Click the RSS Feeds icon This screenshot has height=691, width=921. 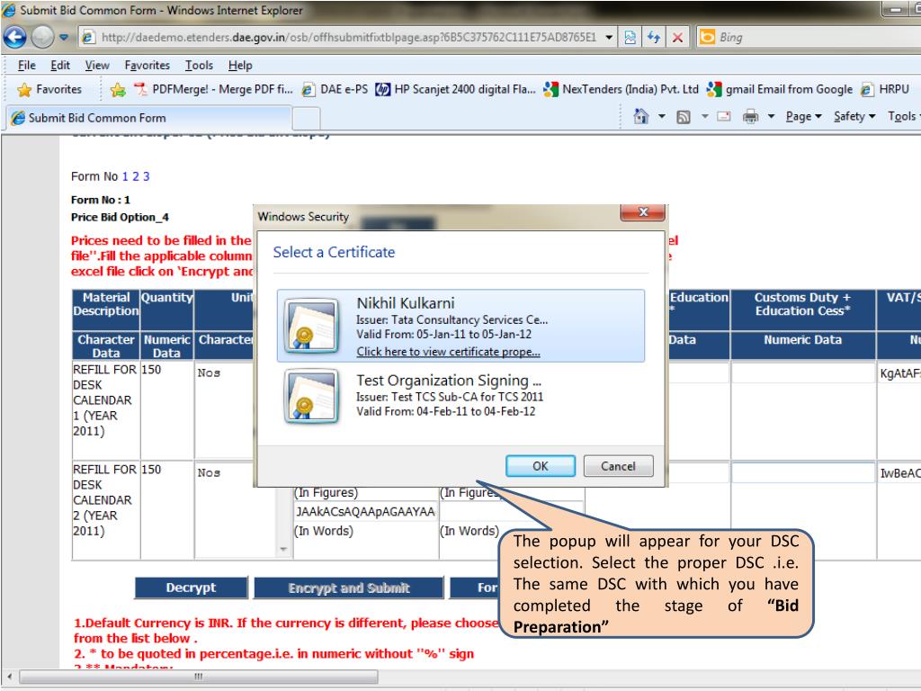click(x=684, y=117)
